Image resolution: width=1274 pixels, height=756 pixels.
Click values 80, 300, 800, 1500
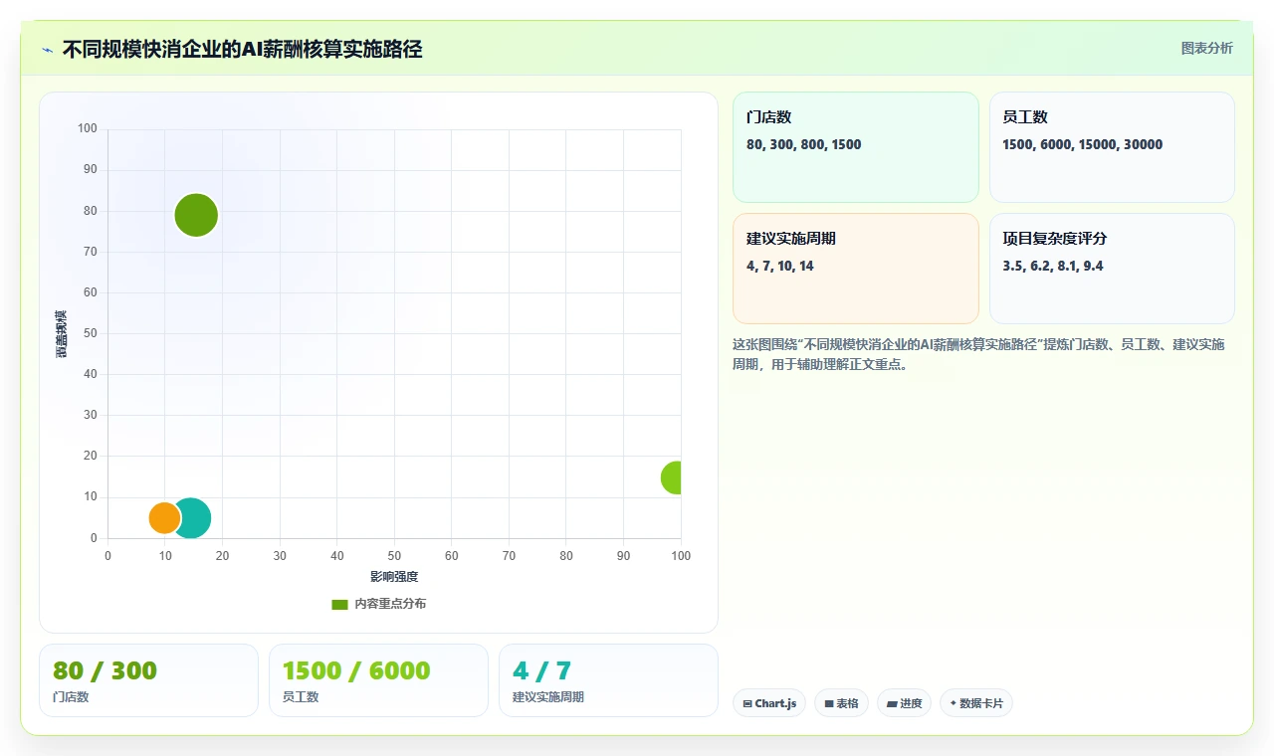click(804, 144)
